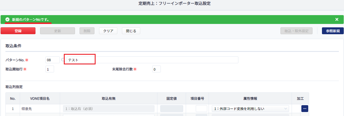Click the 閉じる button
This screenshot has width=344, height=116.
pyautogui.click(x=131, y=31)
